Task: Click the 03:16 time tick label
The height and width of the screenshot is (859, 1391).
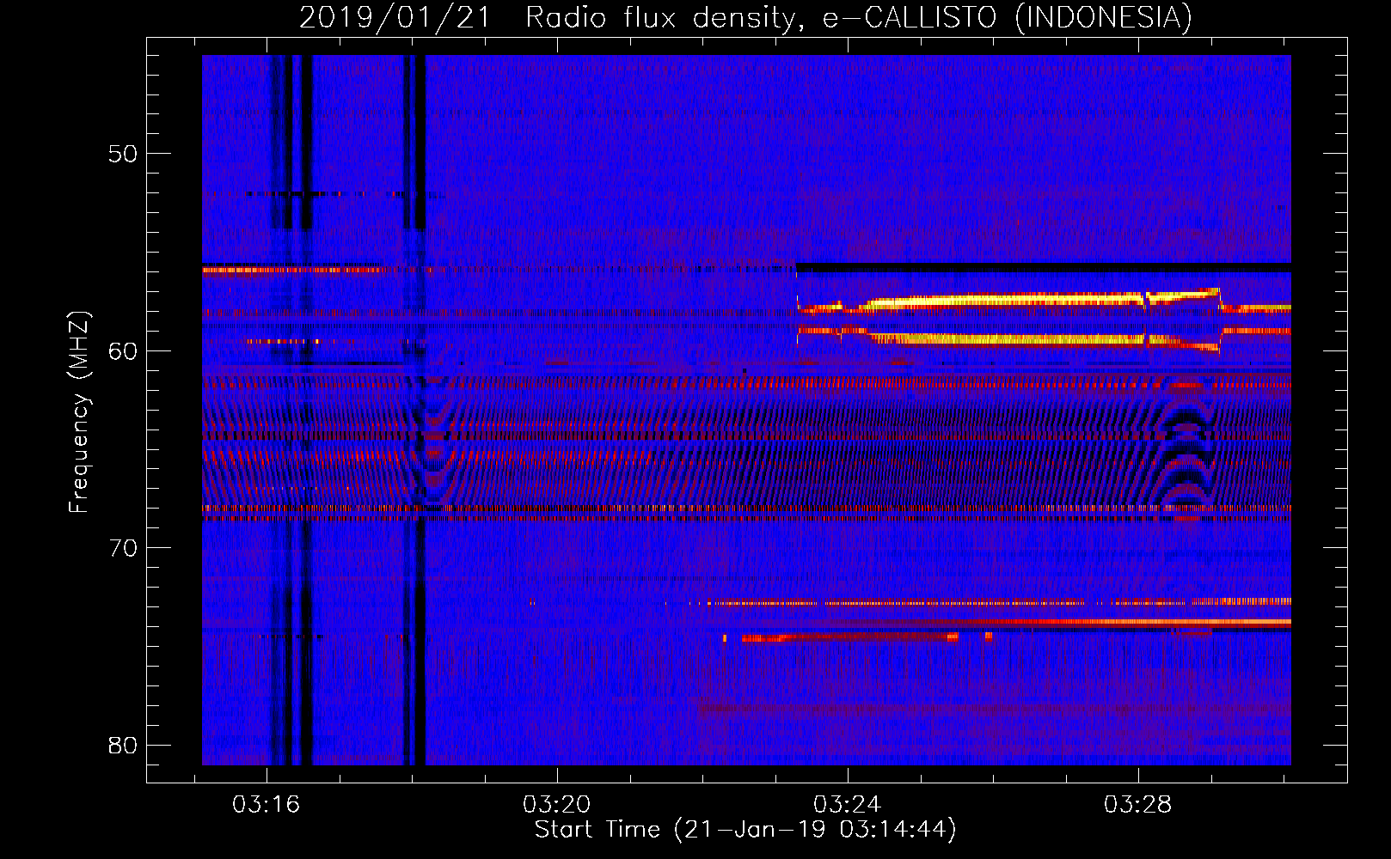Action: (267, 805)
